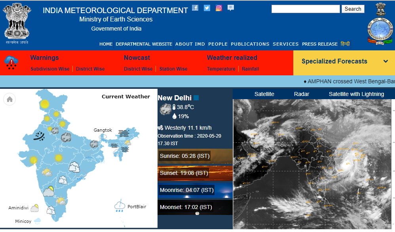The image size is (395, 232).
Task: Click the humidity droplet icon
Action: point(174,116)
